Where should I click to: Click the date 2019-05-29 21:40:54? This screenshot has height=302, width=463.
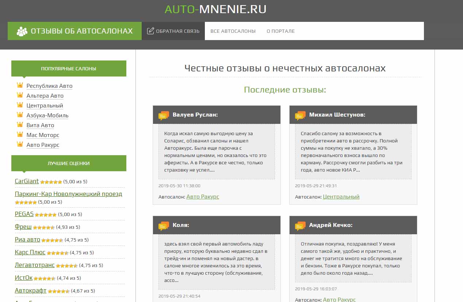pos(179,296)
